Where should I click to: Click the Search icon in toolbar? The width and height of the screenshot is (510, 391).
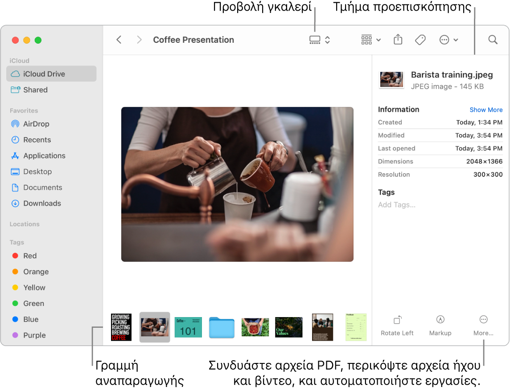pyautogui.click(x=492, y=40)
